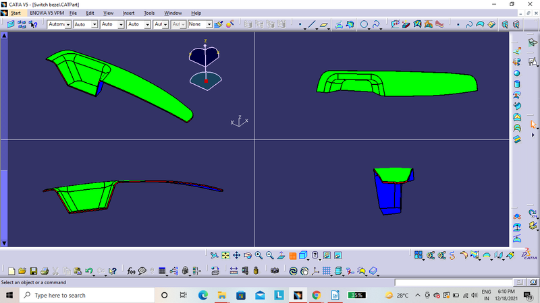540x303 pixels.
Task: Click the What's This help cursor icon
Action: pyautogui.click(x=112, y=271)
